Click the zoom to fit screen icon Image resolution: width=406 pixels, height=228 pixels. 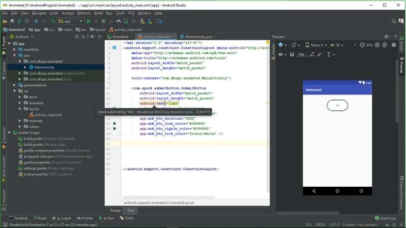[385, 45]
